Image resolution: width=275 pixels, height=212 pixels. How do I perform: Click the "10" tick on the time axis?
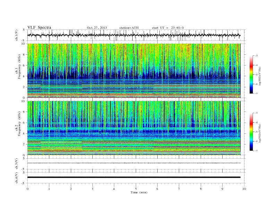point(244,189)
